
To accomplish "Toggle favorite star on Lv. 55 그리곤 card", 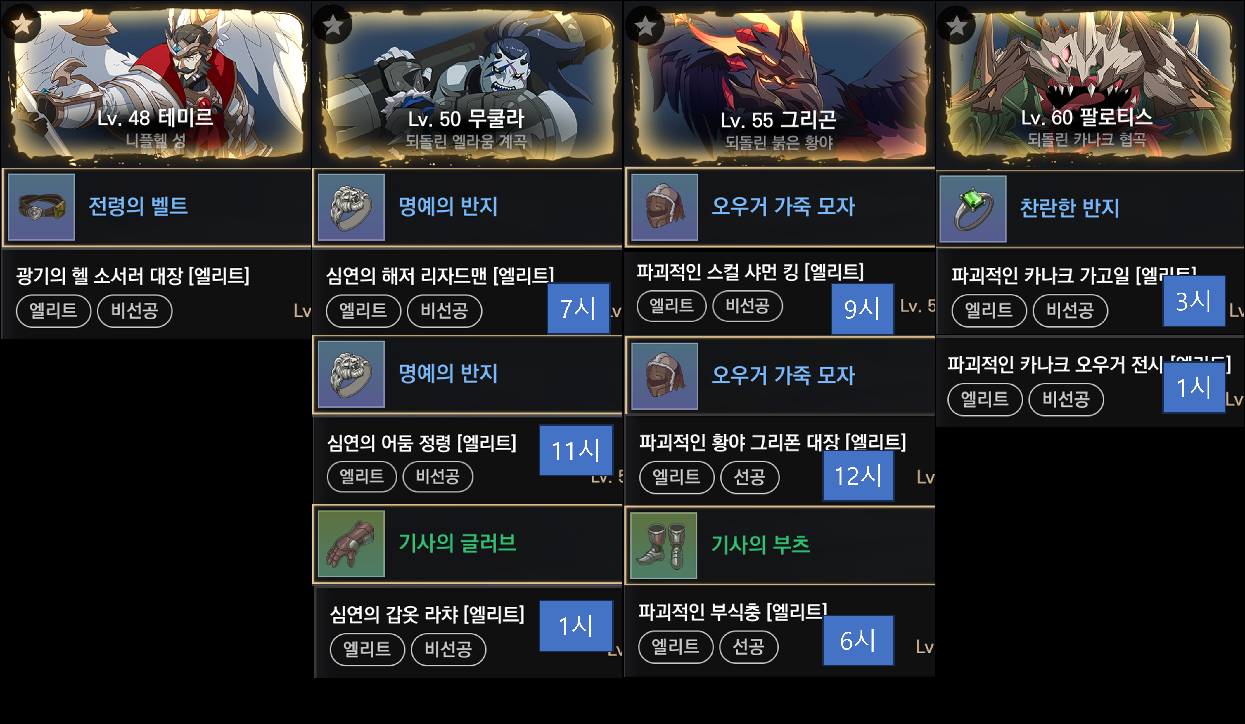I will click(645, 26).
